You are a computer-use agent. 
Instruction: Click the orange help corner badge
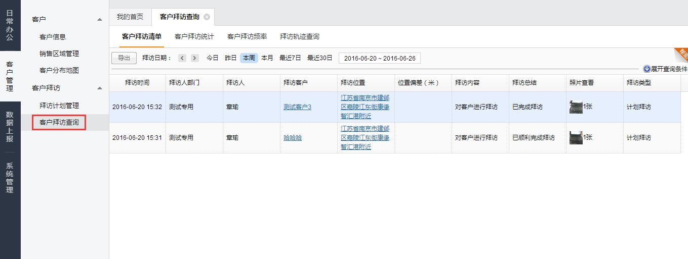point(681,54)
